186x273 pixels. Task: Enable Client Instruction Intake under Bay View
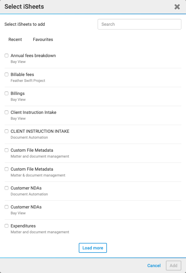pyautogui.click(x=7, y=112)
